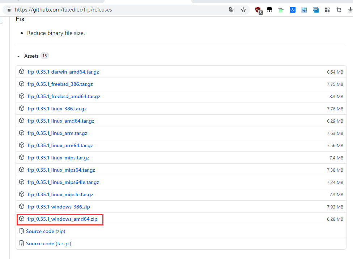
Task: Open the uBlock shield extension icon
Action: pos(259,10)
